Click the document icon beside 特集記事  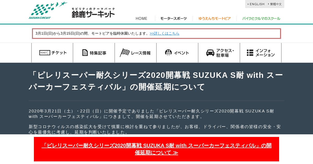(85, 53)
